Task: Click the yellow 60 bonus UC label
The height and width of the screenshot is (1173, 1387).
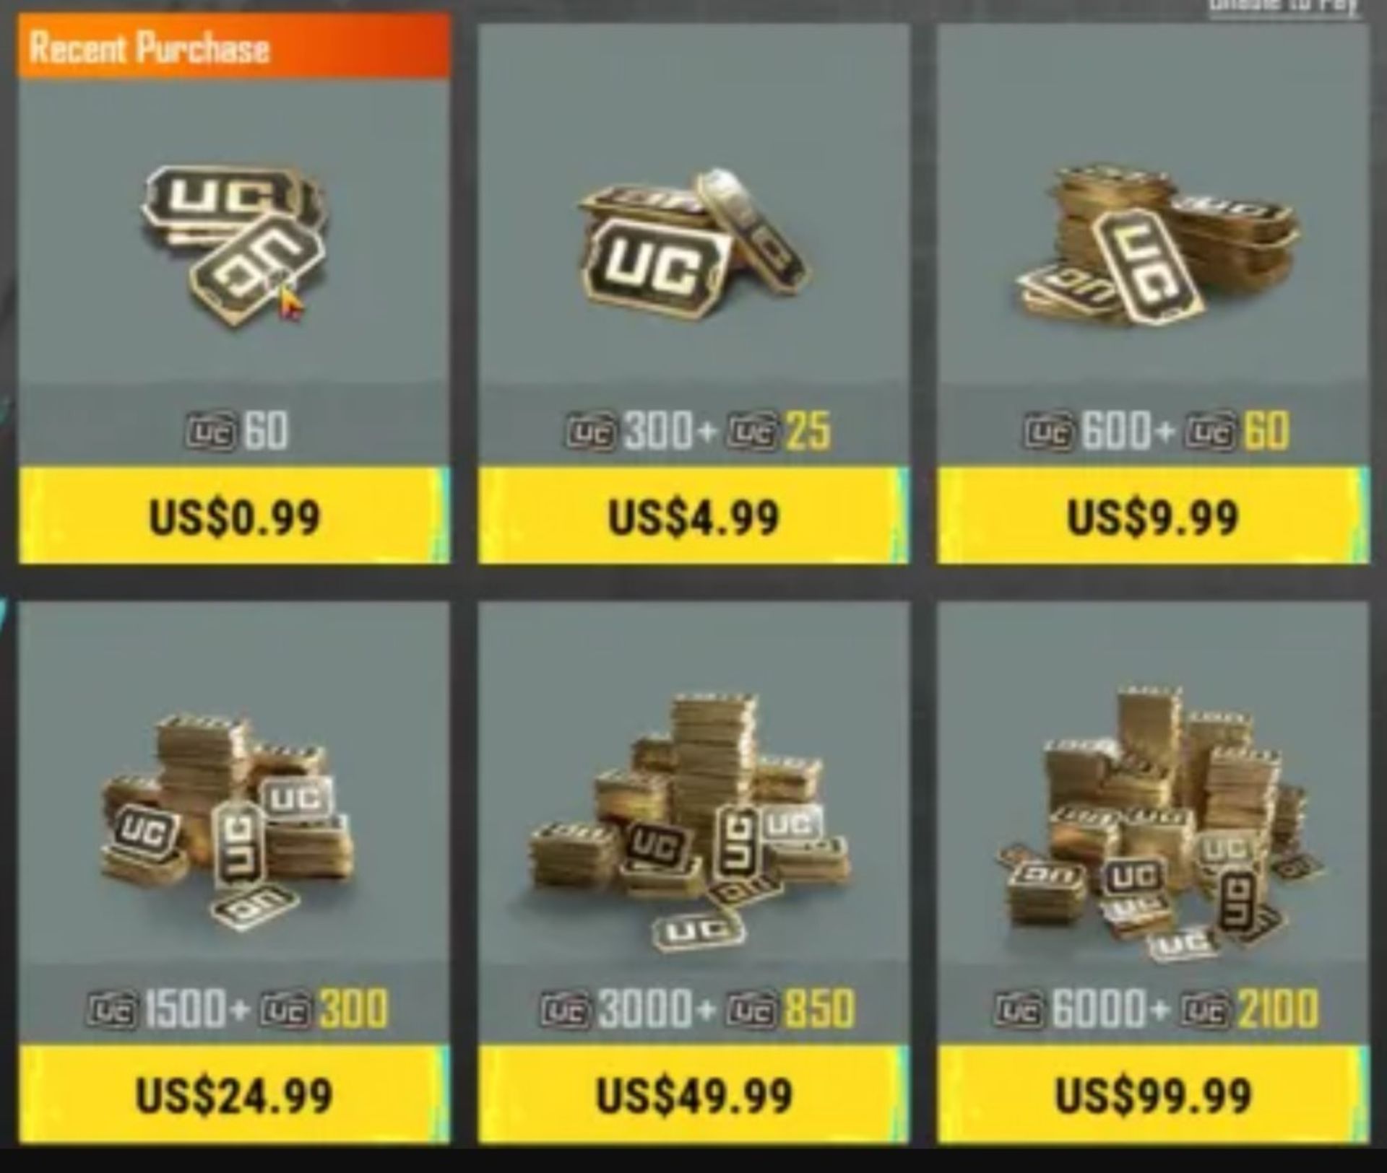Action: (x=1266, y=430)
